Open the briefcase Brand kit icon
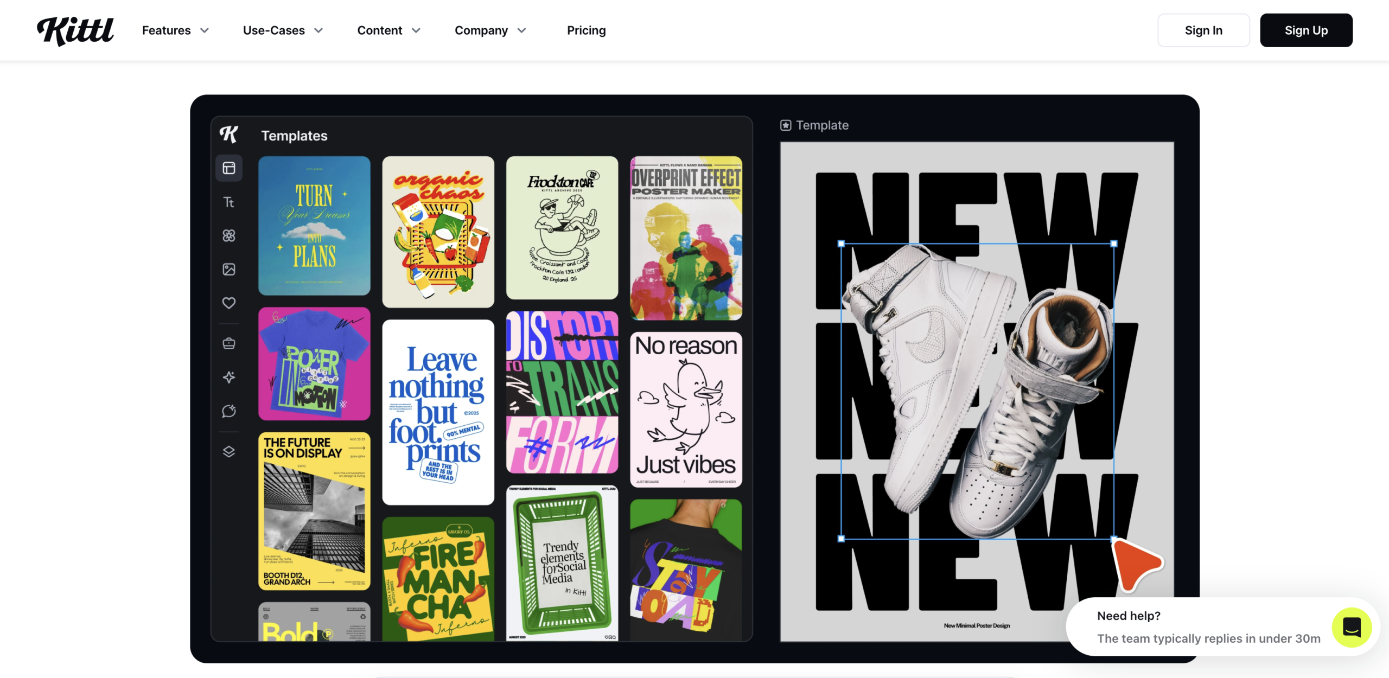The width and height of the screenshot is (1389, 678). coord(229,343)
